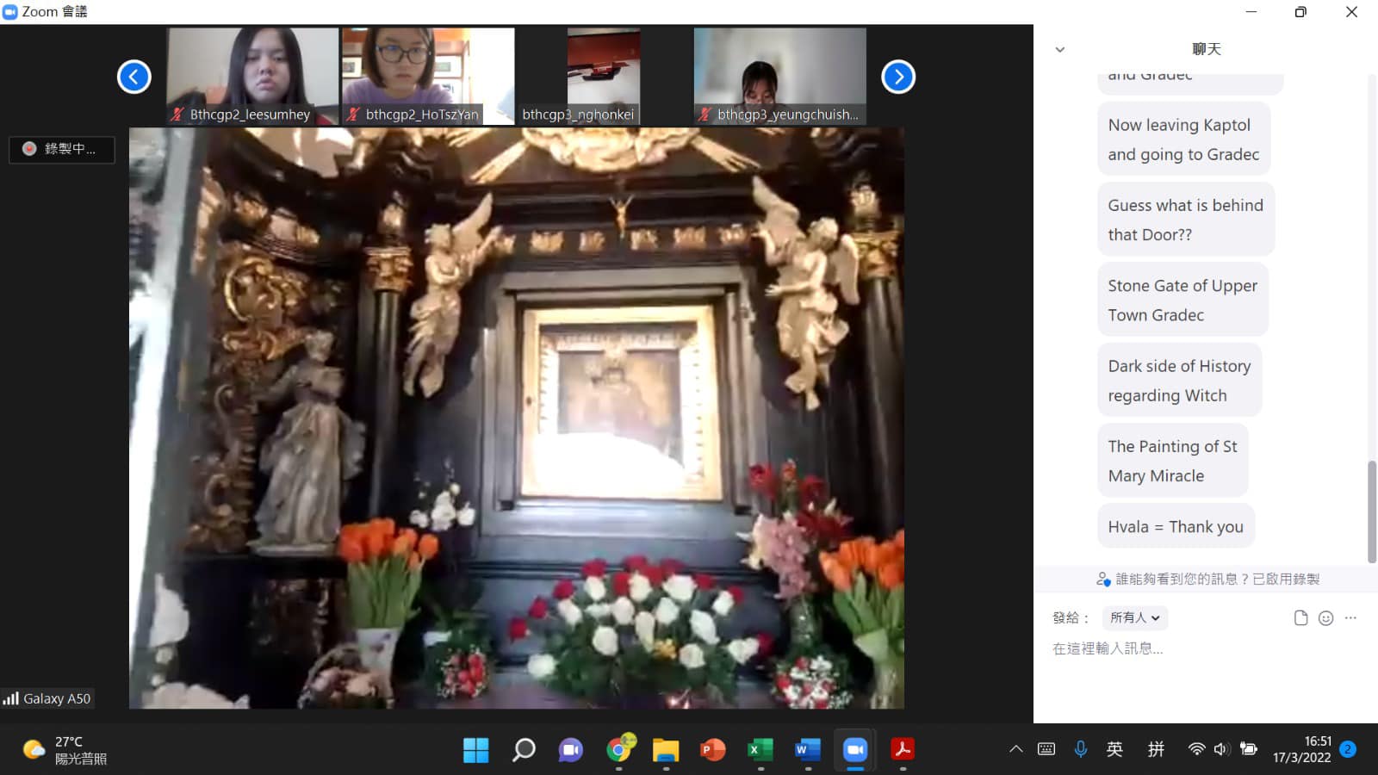Click chat message 'Guess what is behind that Door??'
The height and width of the screenshot is (775, 1378).
[1185, 220]
